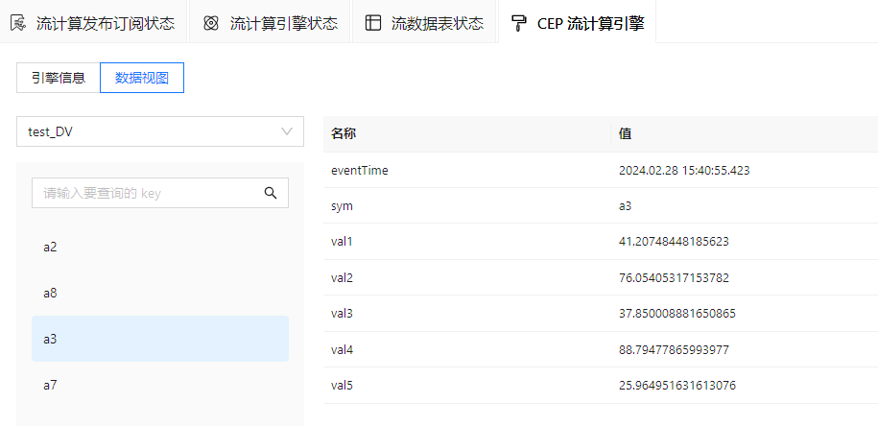This screenshot has height=426, width=878.
Task: Open the 流计算发布订阅状态 tab
Action: click(105, 24)
